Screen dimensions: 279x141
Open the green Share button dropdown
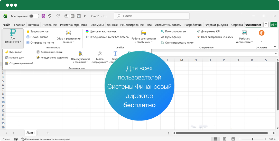(x=274, y=25)
